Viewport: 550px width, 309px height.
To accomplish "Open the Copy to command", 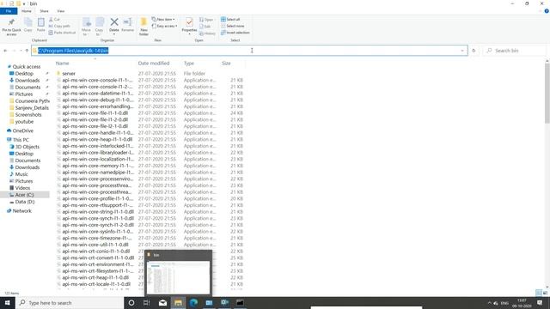I will pyautogui.click(x=100, y=27).
